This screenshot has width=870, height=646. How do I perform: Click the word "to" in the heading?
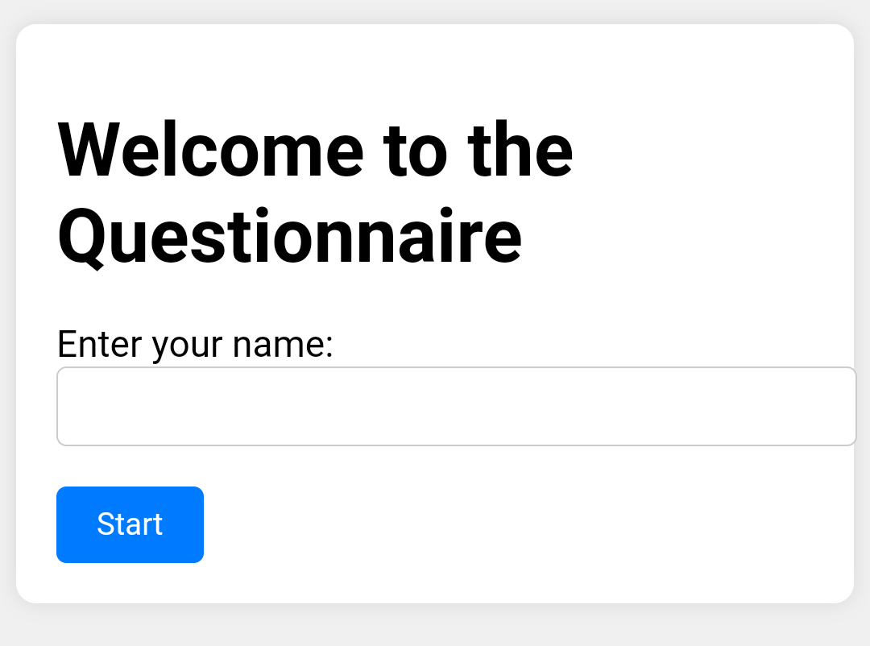tap(415, 151)
